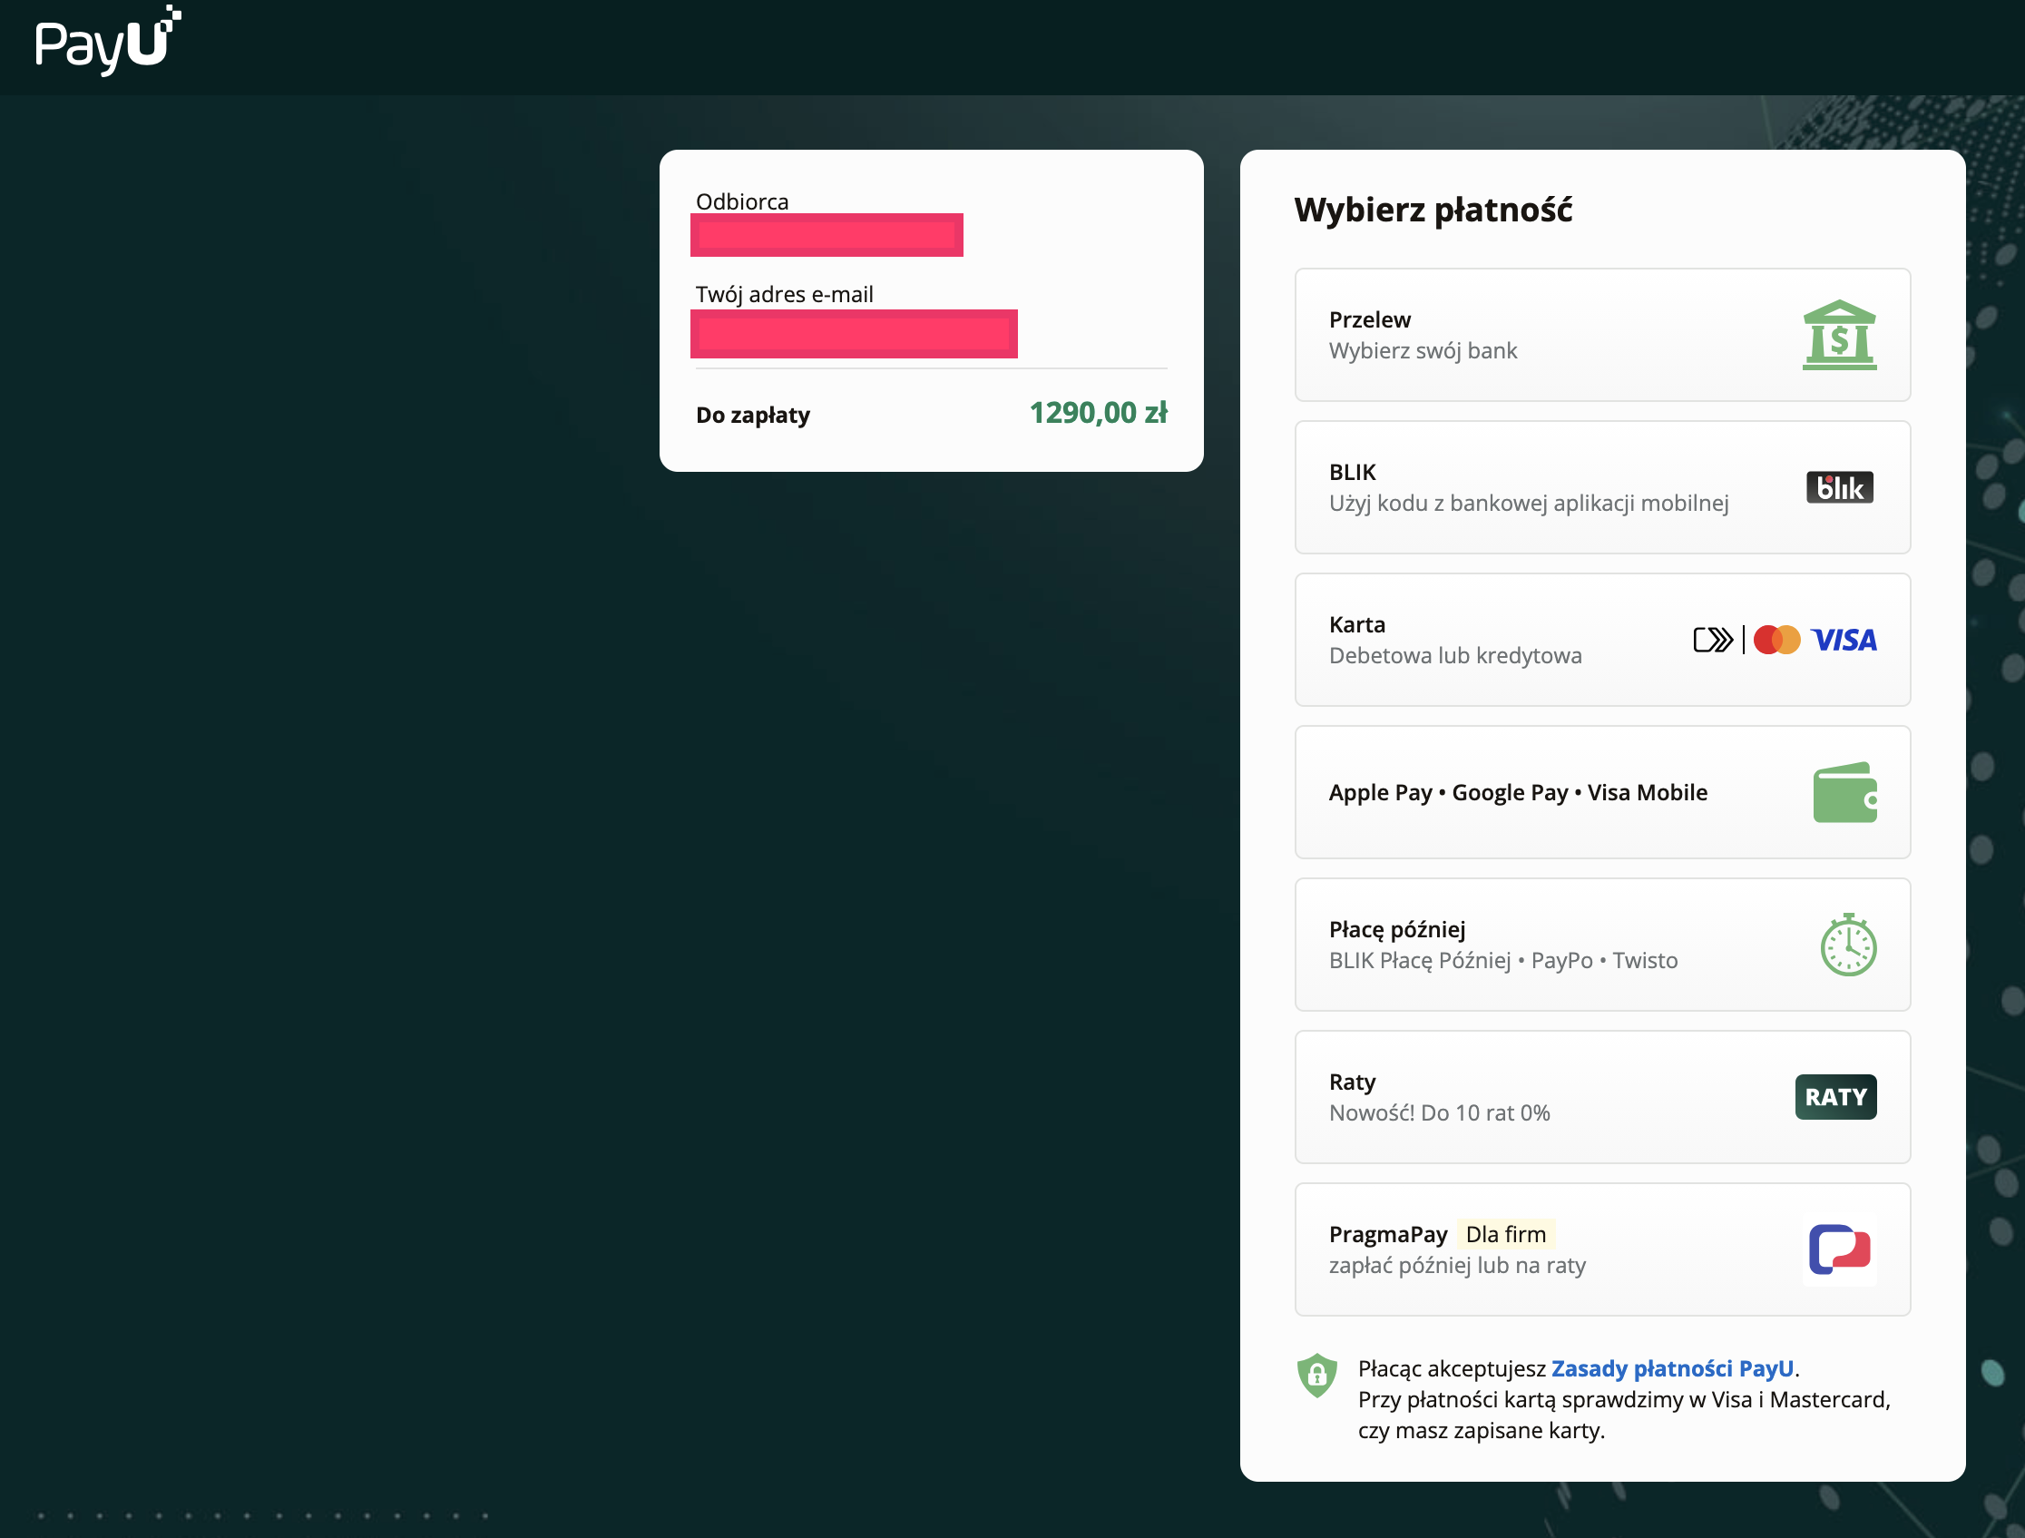Click the Odbiorca label
This screenshot has height=1538, width=2025.
tap(742, 201)
